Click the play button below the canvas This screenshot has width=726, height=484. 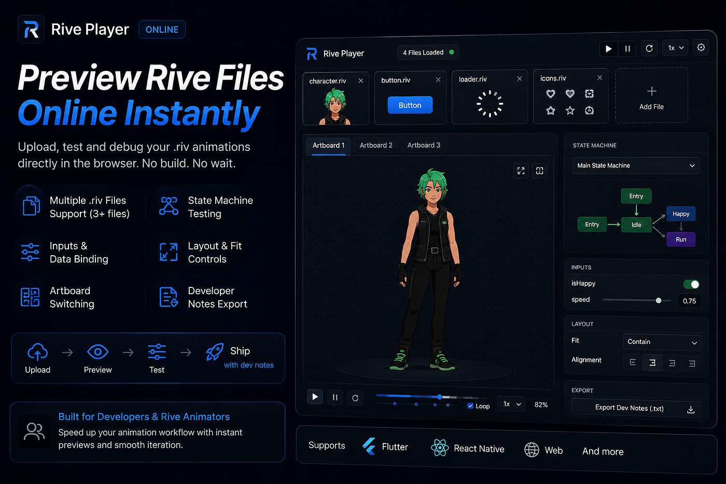click(x=315, y=397)
